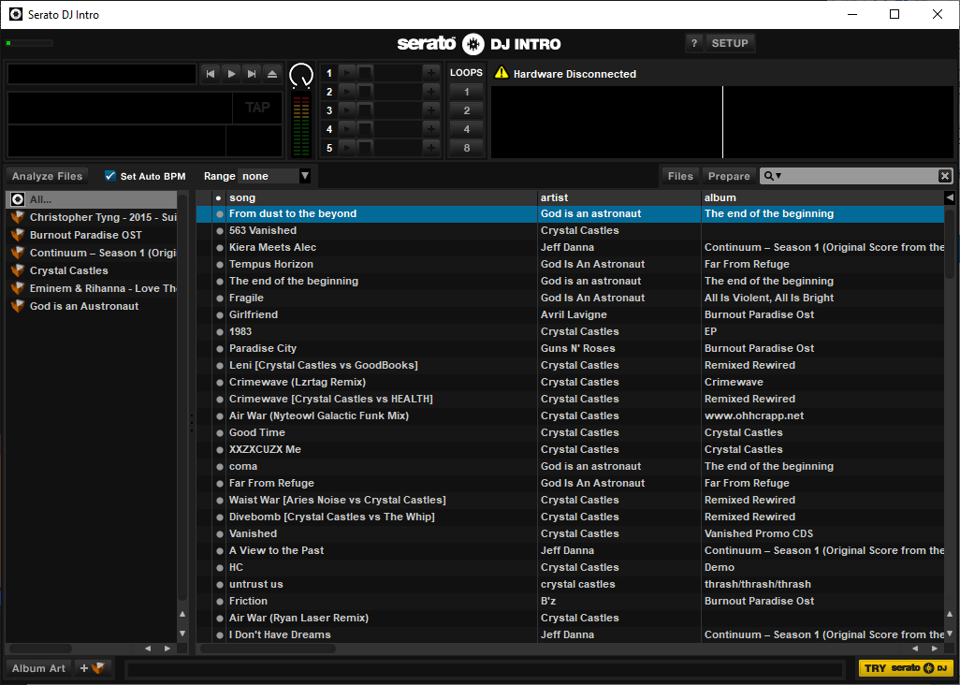Screen dimensions: 960x685
Task: Click the deck track title display field
Action: 102,74
